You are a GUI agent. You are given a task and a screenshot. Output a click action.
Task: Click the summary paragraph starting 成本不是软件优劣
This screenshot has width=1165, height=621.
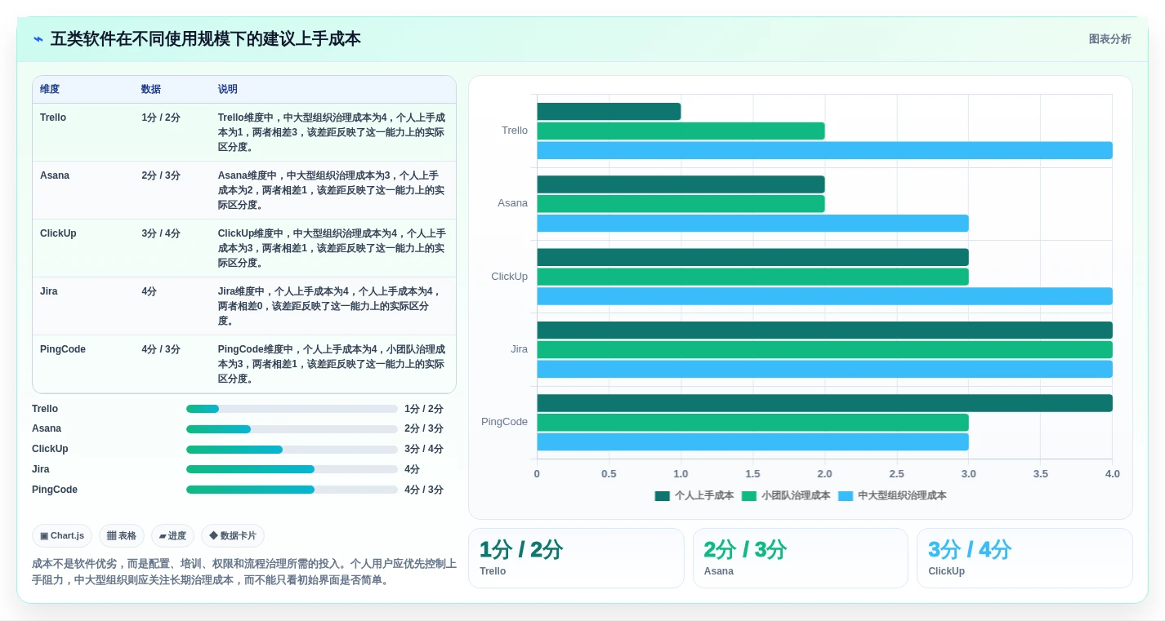pos(244,572)
